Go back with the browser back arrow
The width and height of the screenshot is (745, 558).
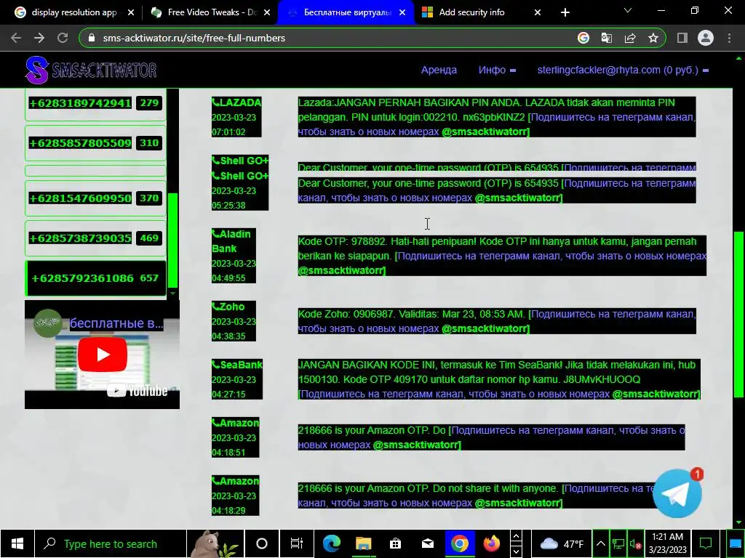[x=16, y=38]
